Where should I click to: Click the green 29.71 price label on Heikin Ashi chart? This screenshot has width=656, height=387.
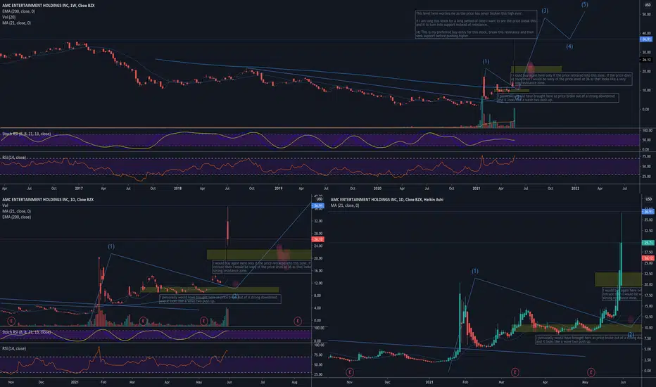[x=648, y=243]
